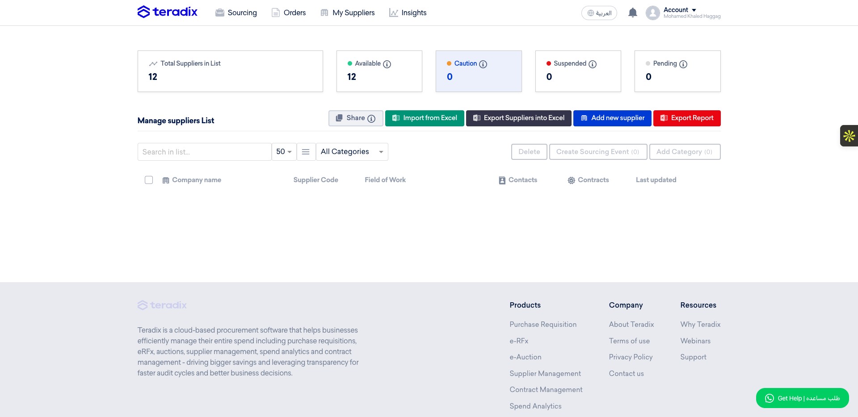Image resolution: width=858 pixels, height=417 pixels.
Task: Click the red Export Report button
Action: pyautogui.click(x=687, y=118)
